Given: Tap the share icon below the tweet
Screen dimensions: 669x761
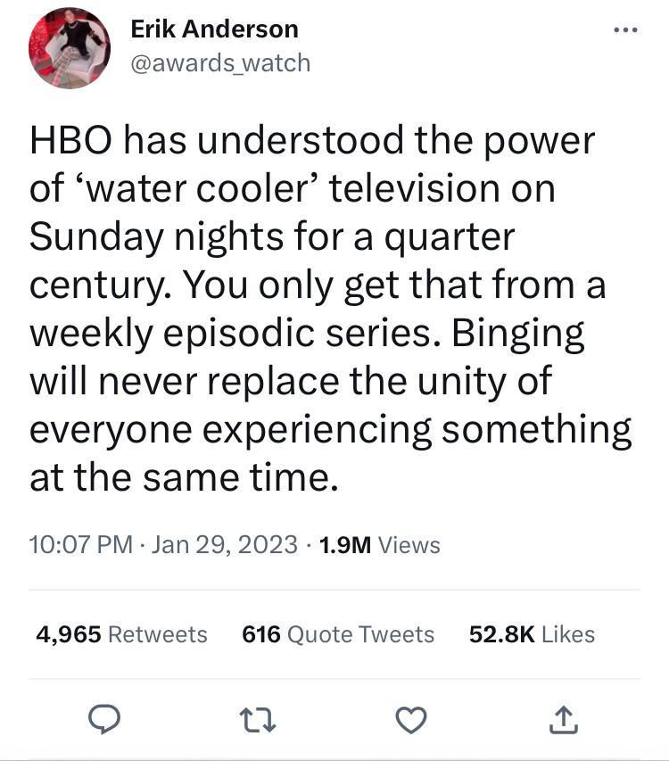Looking at the screenshot, I should 563,718.
